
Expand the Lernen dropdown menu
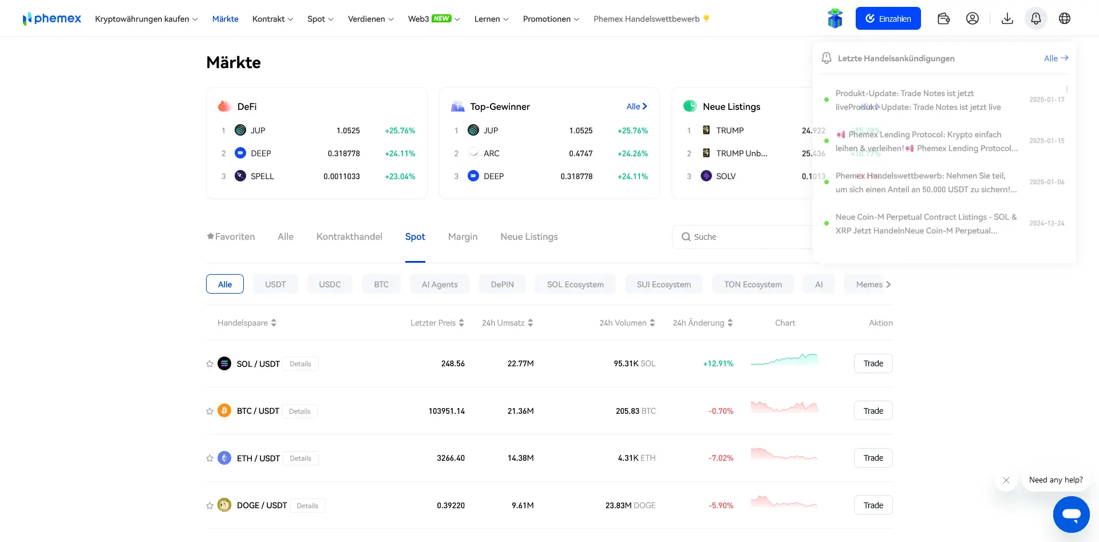(x=491, y=19)
